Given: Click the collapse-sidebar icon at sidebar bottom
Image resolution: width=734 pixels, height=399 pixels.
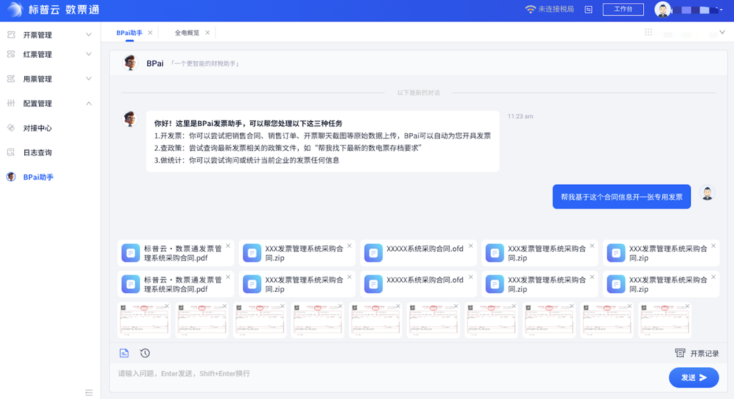Looking at the screenshot, I should [x=88, y=393].
